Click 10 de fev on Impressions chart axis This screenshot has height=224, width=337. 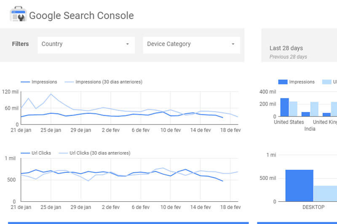tap(171, 130)
